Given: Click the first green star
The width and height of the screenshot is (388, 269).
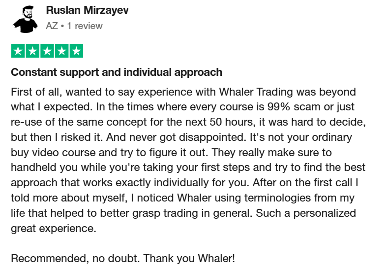Looking at the screenshot, I should [x=18, y=51].
